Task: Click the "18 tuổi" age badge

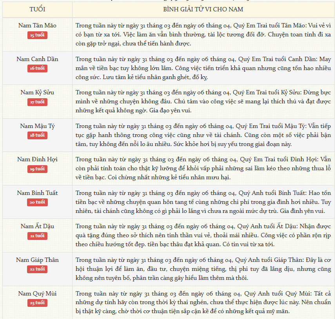Action: (x=37, y=135)
